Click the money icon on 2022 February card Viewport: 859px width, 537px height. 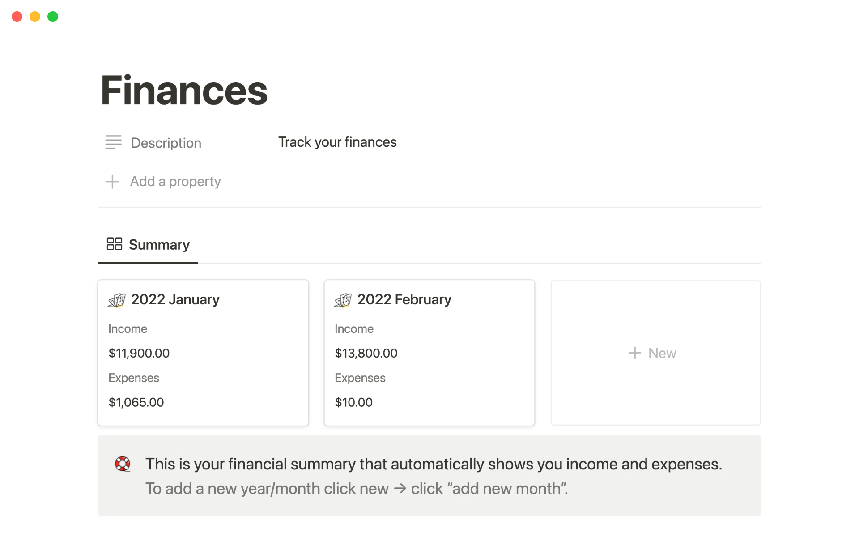(x=343, y=300)
